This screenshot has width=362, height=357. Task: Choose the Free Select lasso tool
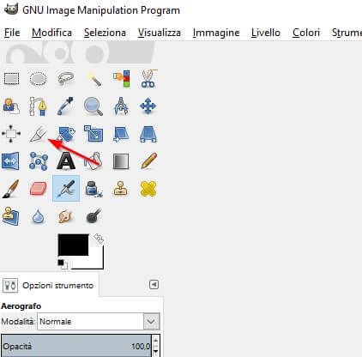tap(66, 78)
